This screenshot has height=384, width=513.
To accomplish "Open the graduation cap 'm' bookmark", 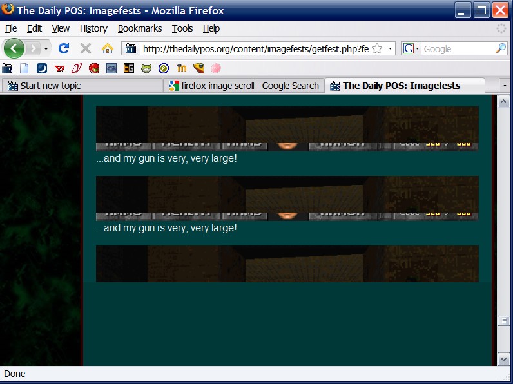I will pos(181,68).
